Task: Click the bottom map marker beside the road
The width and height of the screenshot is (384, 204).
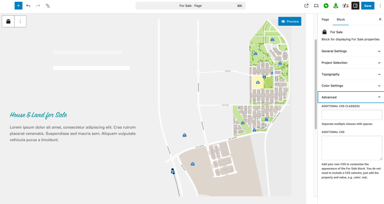Action: click(x=173, y=171)
